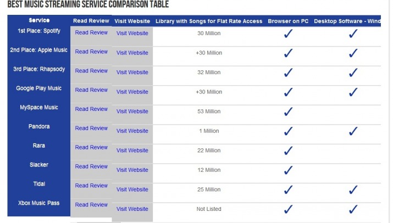Image resolution: width=393 pixels, height=223 pixels.
Task: Visit Website link for Google Play Music
Action: (132, 92)
